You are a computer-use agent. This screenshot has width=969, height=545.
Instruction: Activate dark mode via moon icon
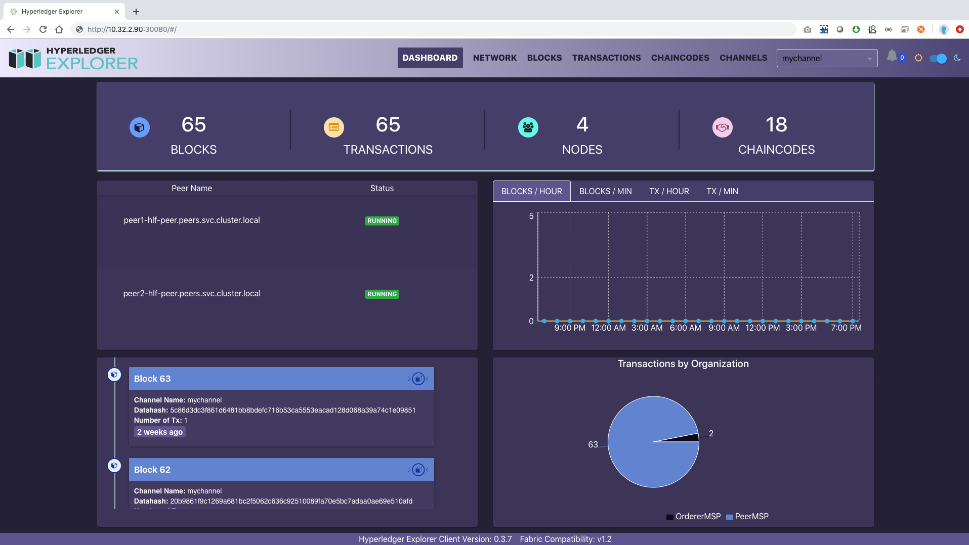[x=958, y=58]
